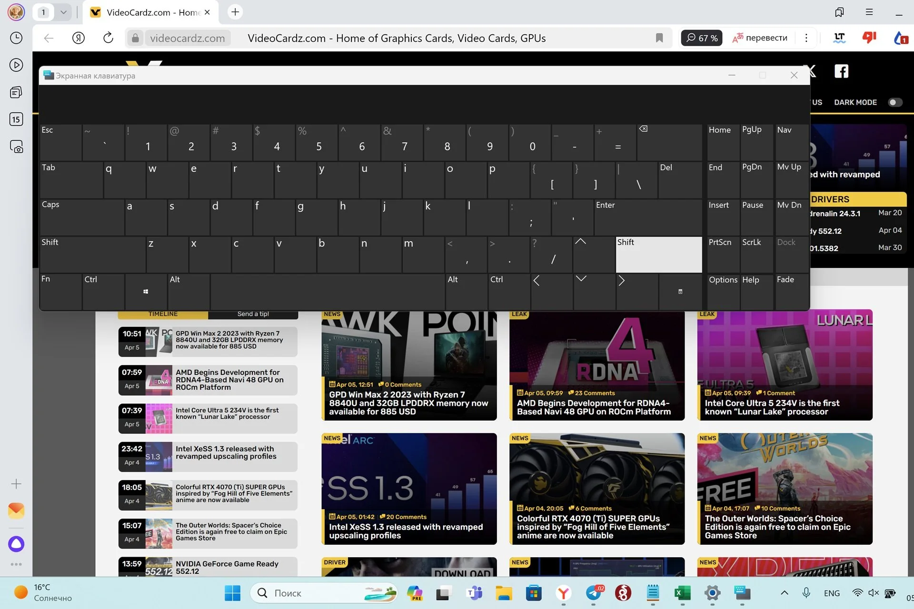Open the Excel app in the taskbar
This screenshot has width=914, height=609.
pos(682,593)
